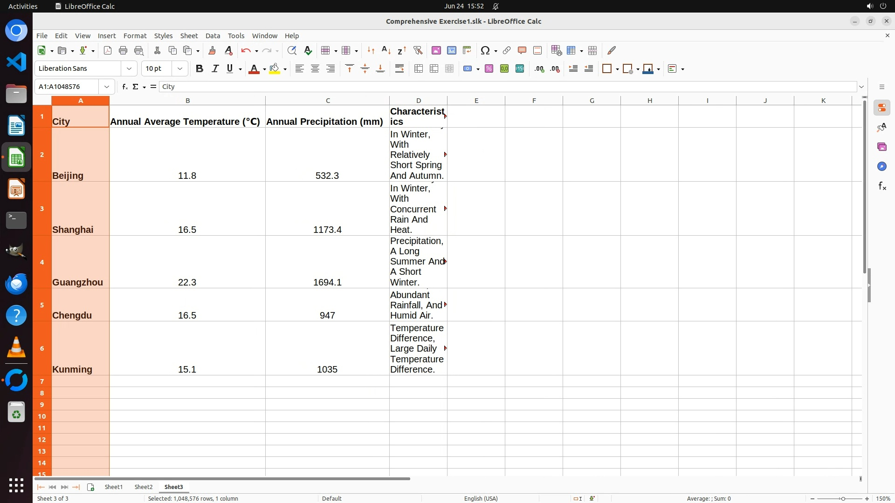
Task: Open the Functions sidebar panel
Action: tap(881, 186)
